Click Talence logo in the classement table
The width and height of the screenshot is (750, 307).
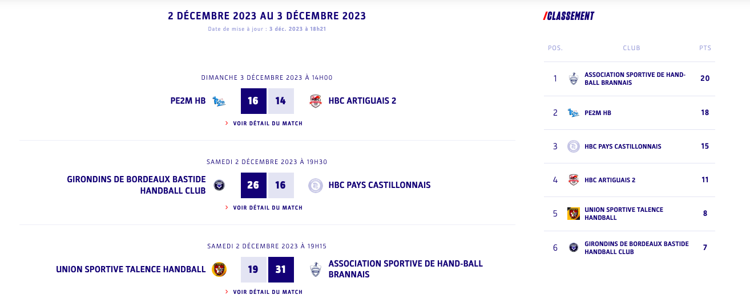[574, 214]
